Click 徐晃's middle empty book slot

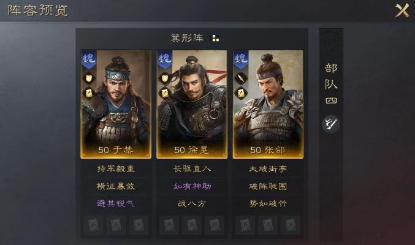point(192,225)
